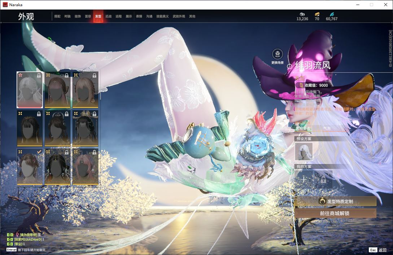393x255 pixels.
Task: Click the teal feather currency icon above 60,767
Action: [x=332, y=14]
